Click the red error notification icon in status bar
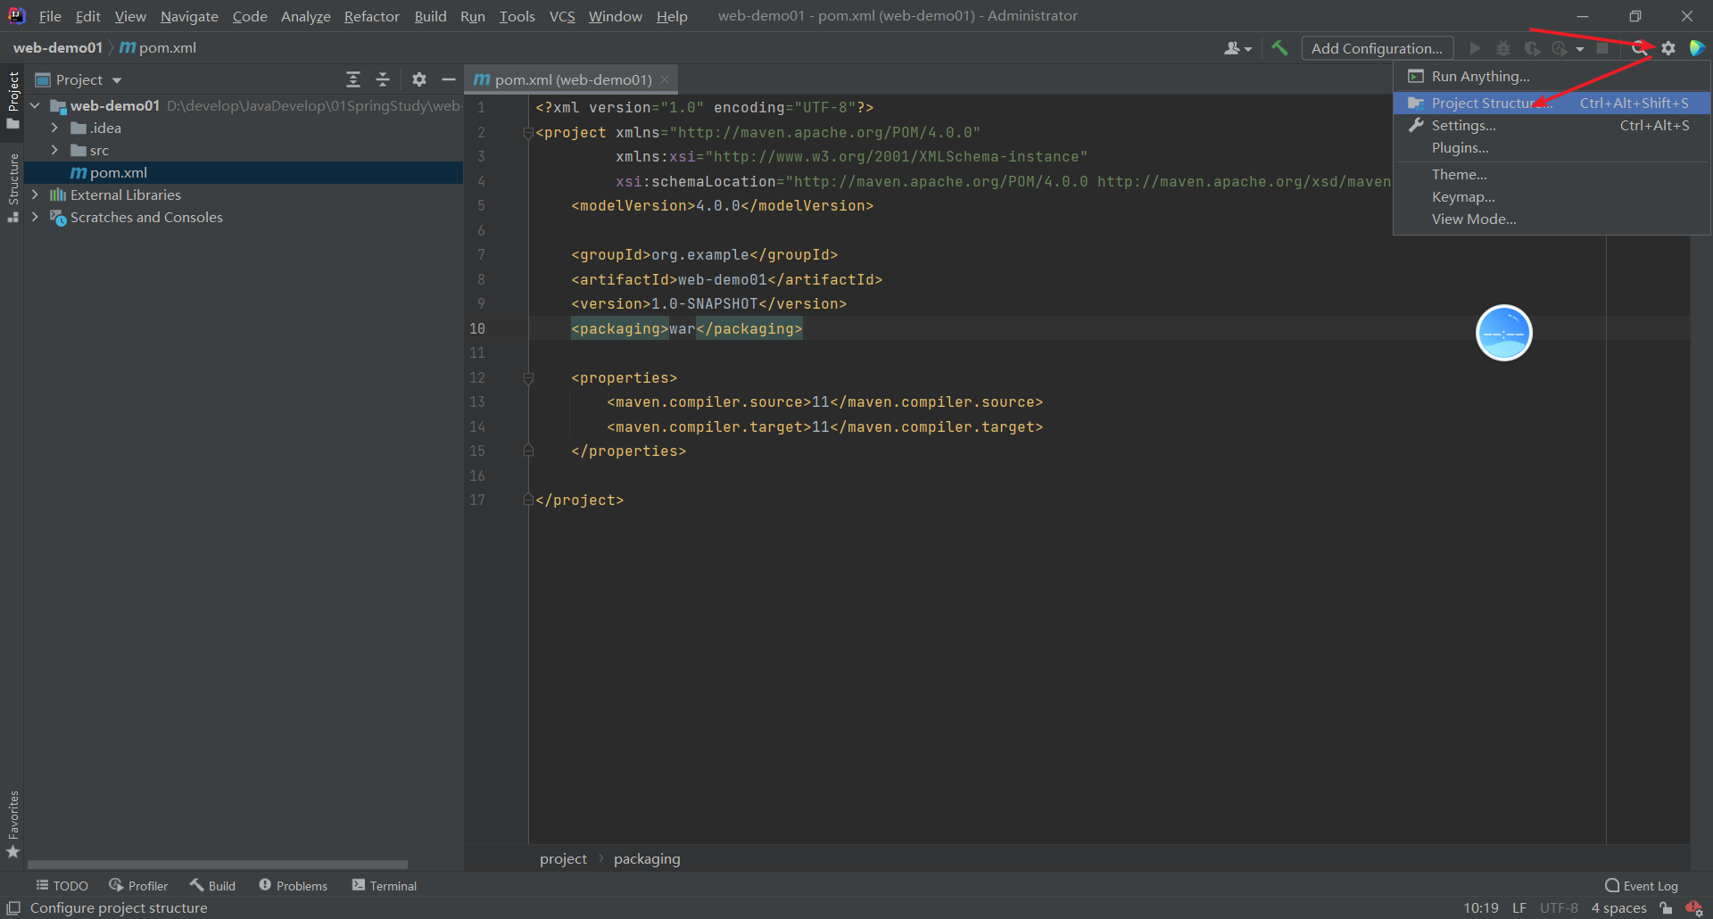This screenshot has height=919, width=1713. [1693, 908]
